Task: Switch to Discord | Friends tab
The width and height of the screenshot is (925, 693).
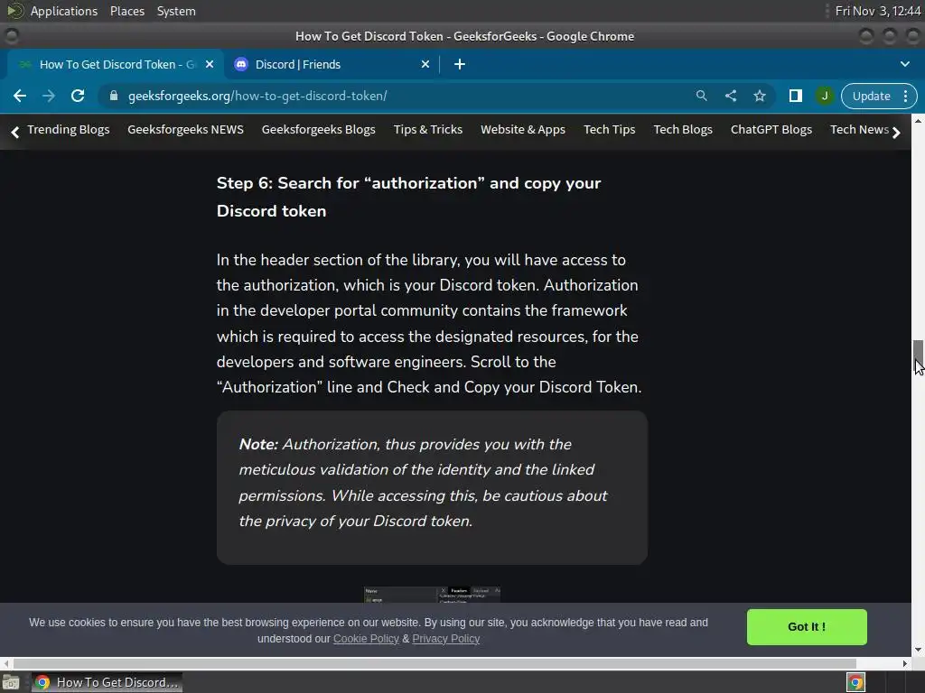Action: click(x=331, y=64)
